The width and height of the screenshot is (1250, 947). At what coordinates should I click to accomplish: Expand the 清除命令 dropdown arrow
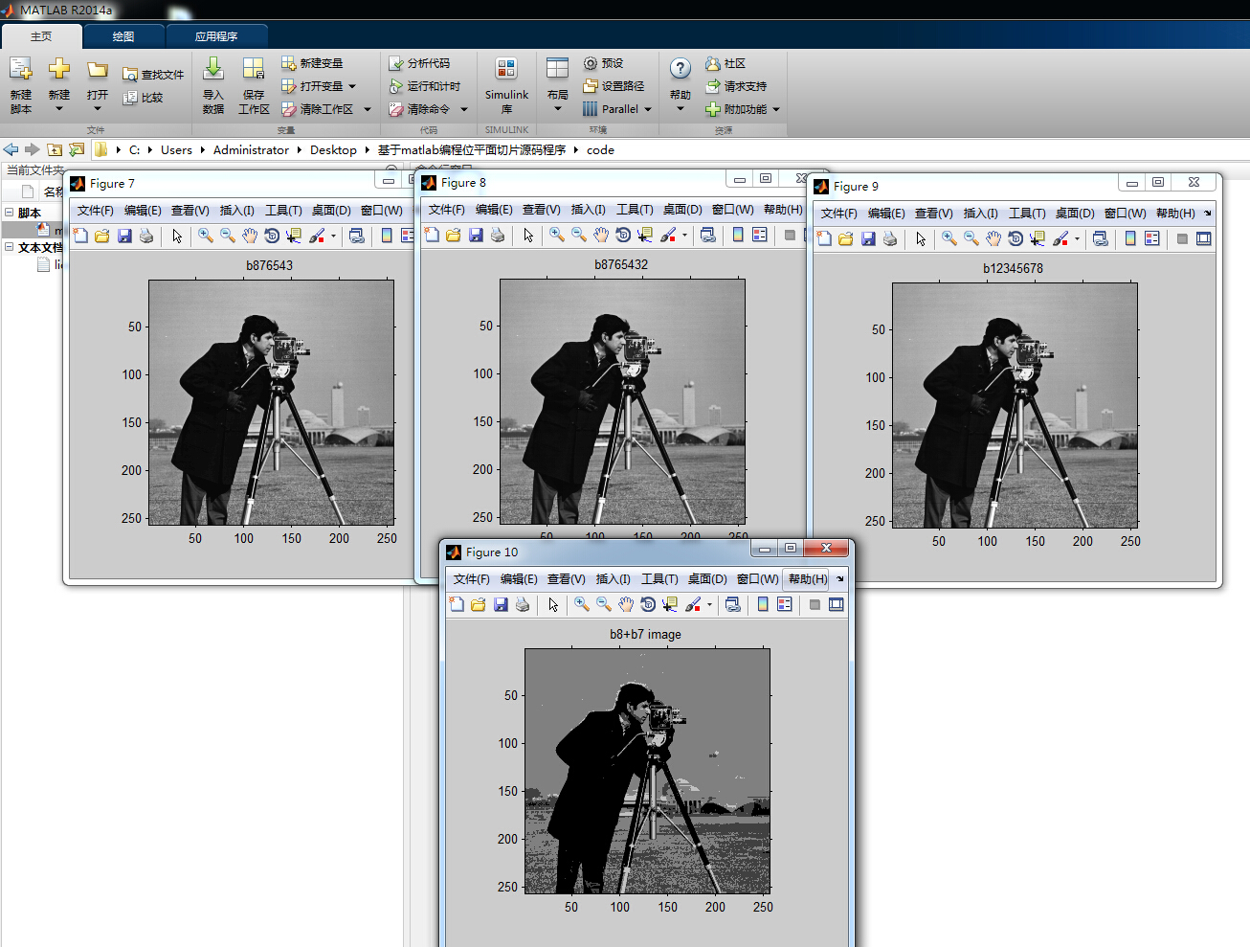464,109
